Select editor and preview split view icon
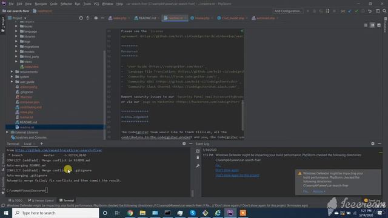This screenshot has height=218, width=388. point(372,25)
